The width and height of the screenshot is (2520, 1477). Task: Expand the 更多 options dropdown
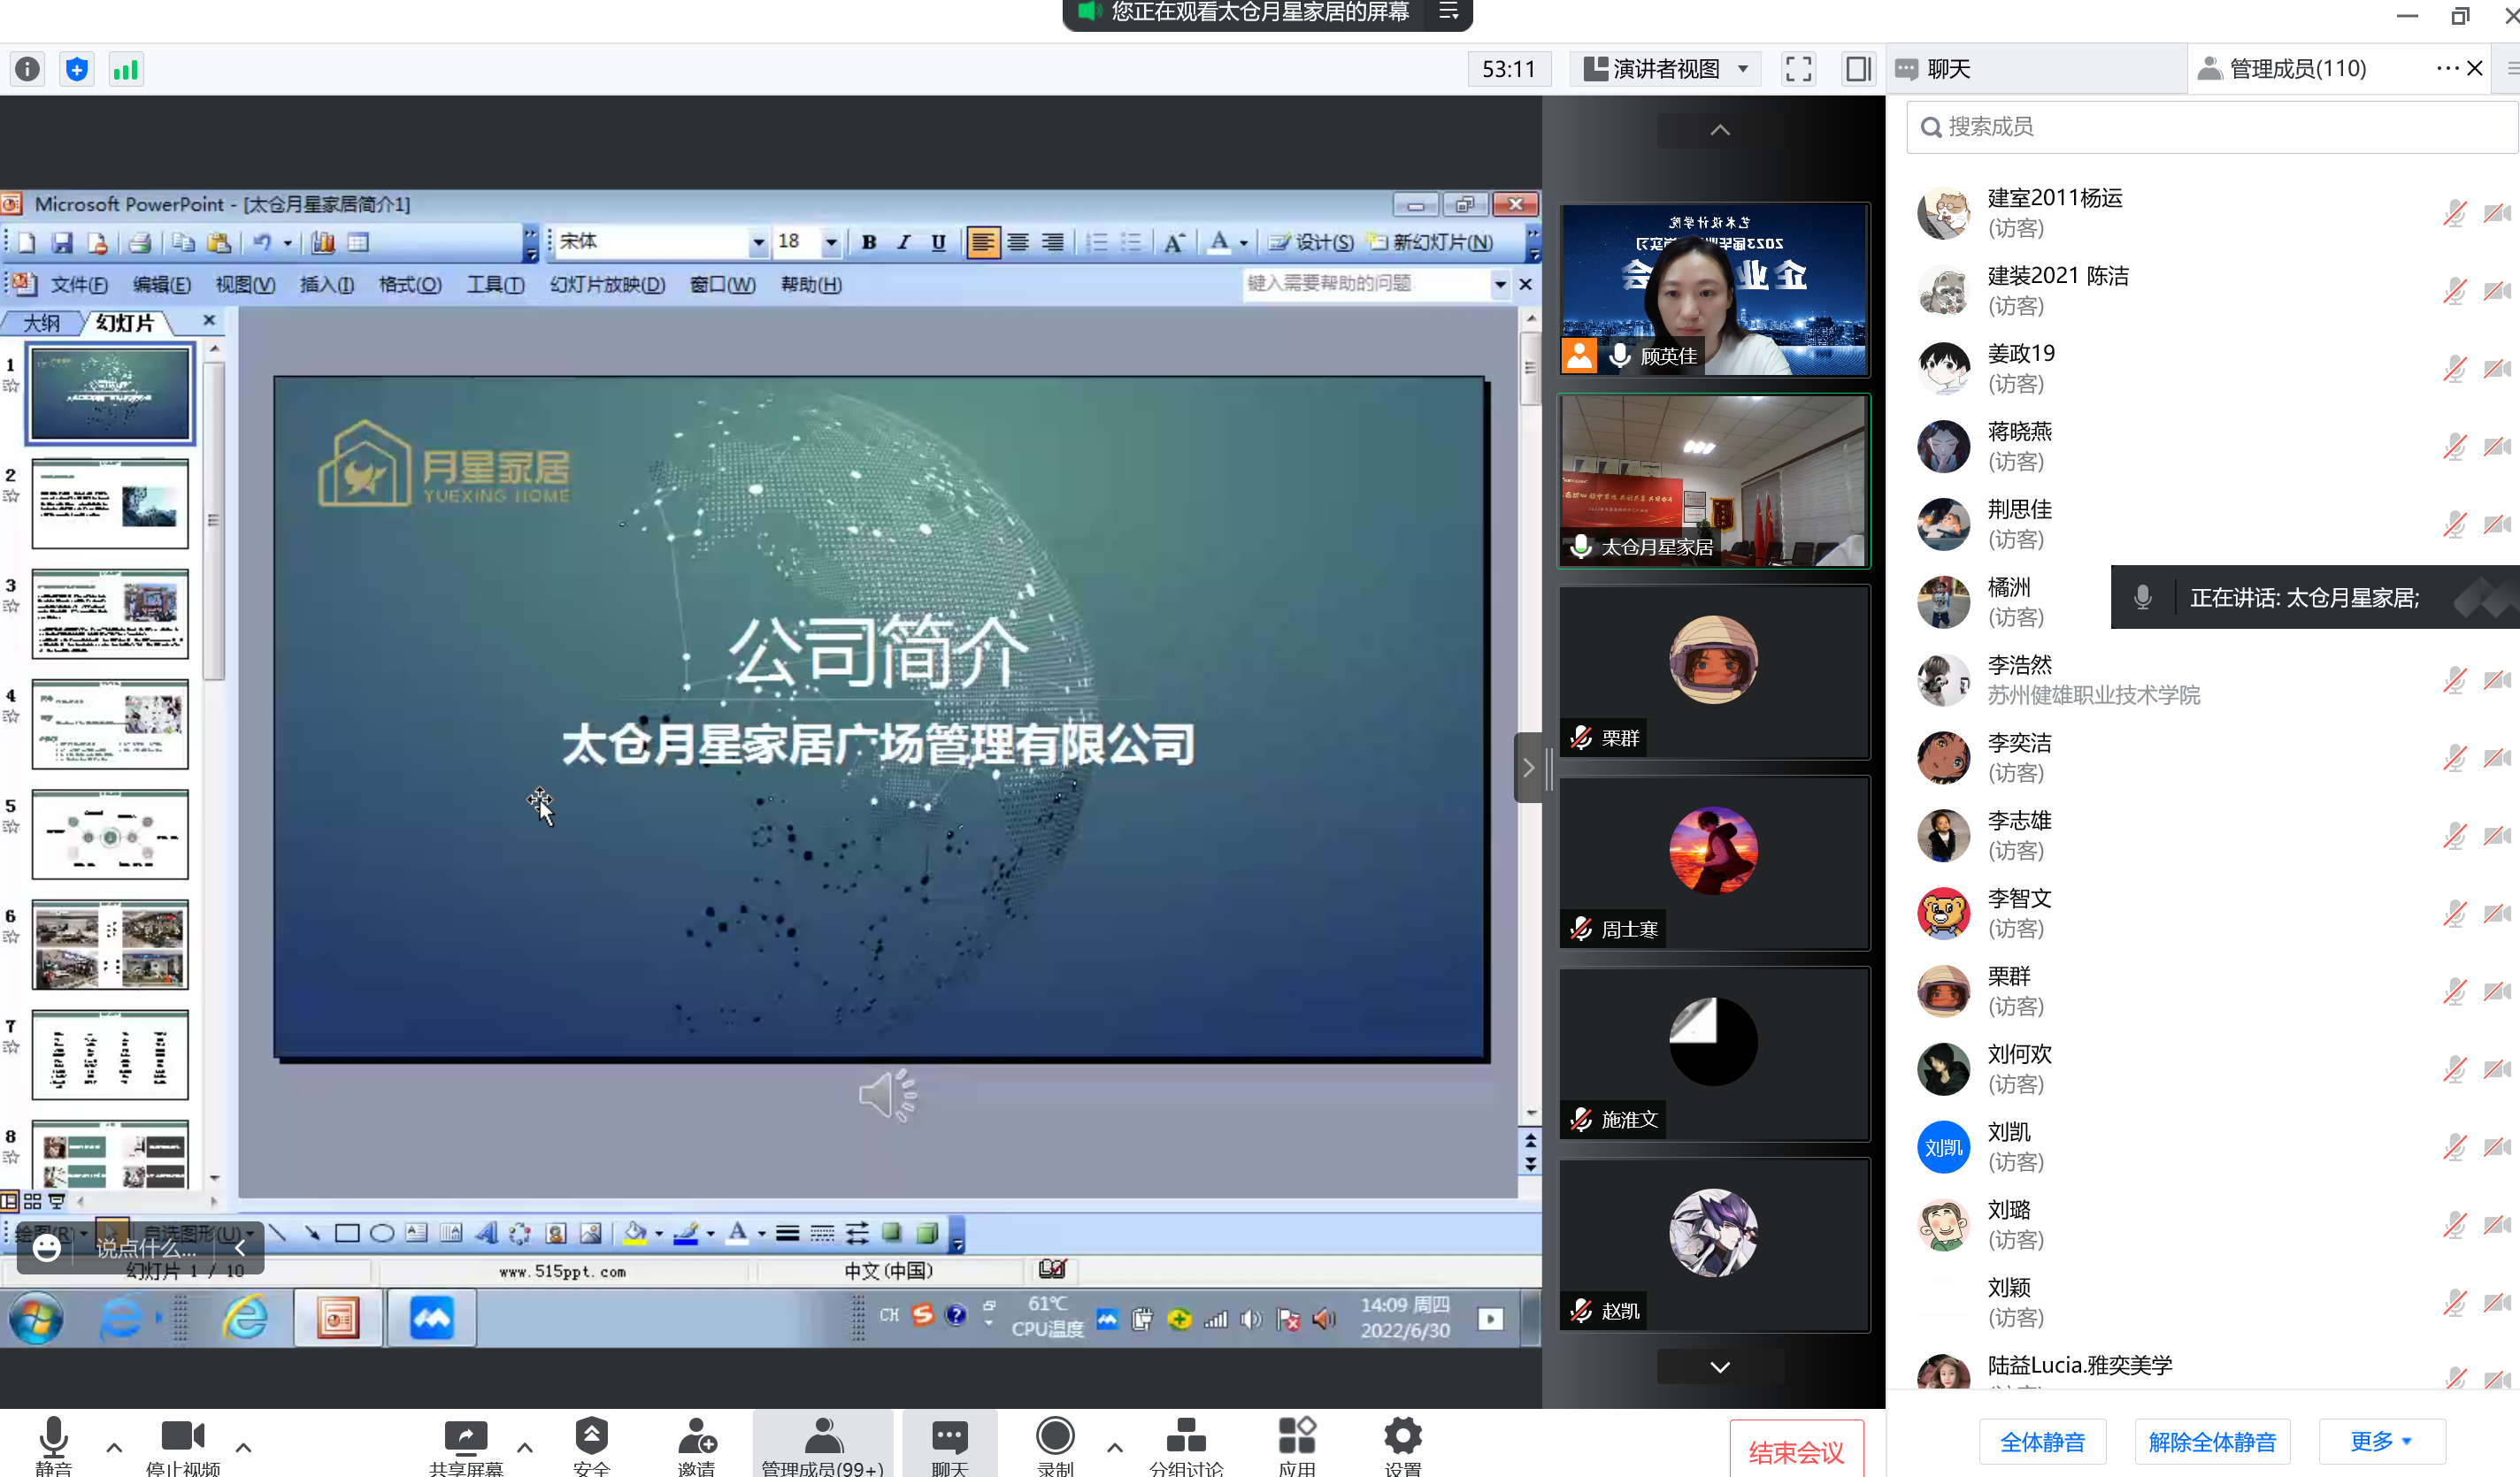[x=2381, y=1441]
